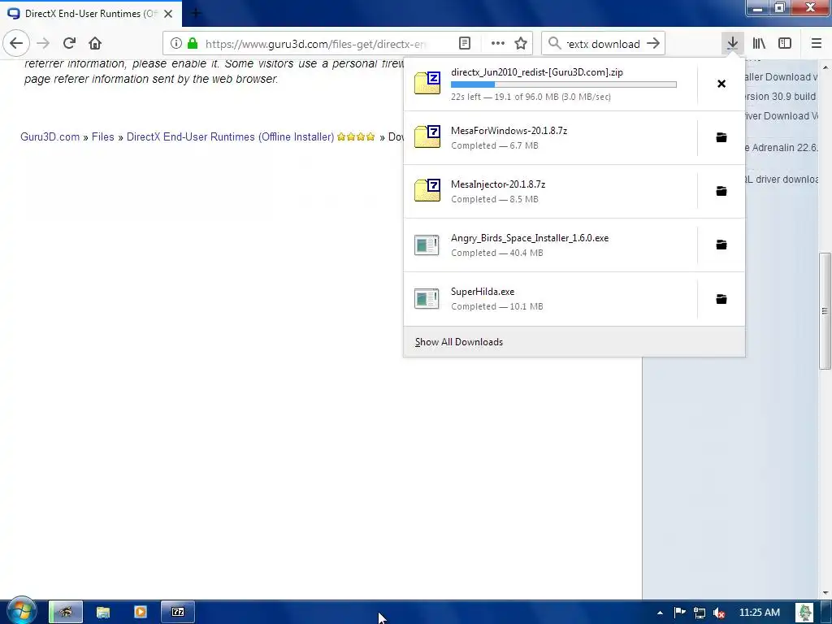Open the Angry_Birds_Space_Installer_1.6.0.exe entry
This screenshot has height=624, width=832.
click(550, 245)
